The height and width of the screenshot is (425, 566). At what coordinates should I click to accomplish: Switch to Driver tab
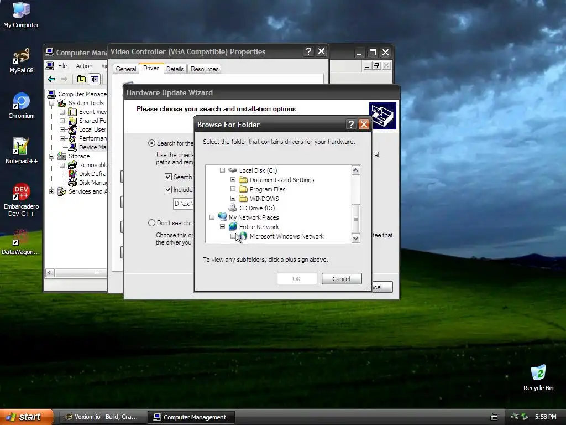[151, 68]
